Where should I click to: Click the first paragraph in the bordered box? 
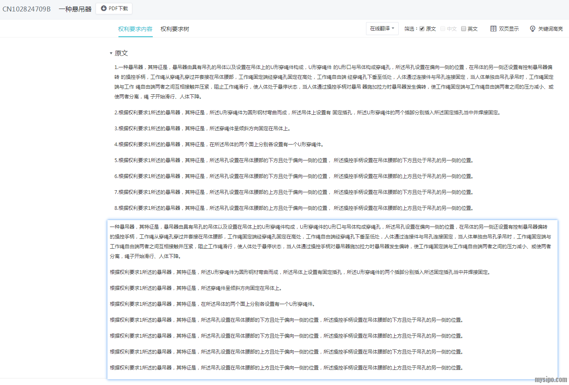click(x=330, y=241)
